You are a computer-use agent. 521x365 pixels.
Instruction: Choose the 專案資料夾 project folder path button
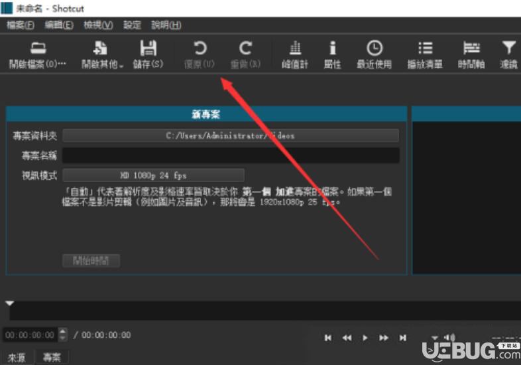coord(231,135)
